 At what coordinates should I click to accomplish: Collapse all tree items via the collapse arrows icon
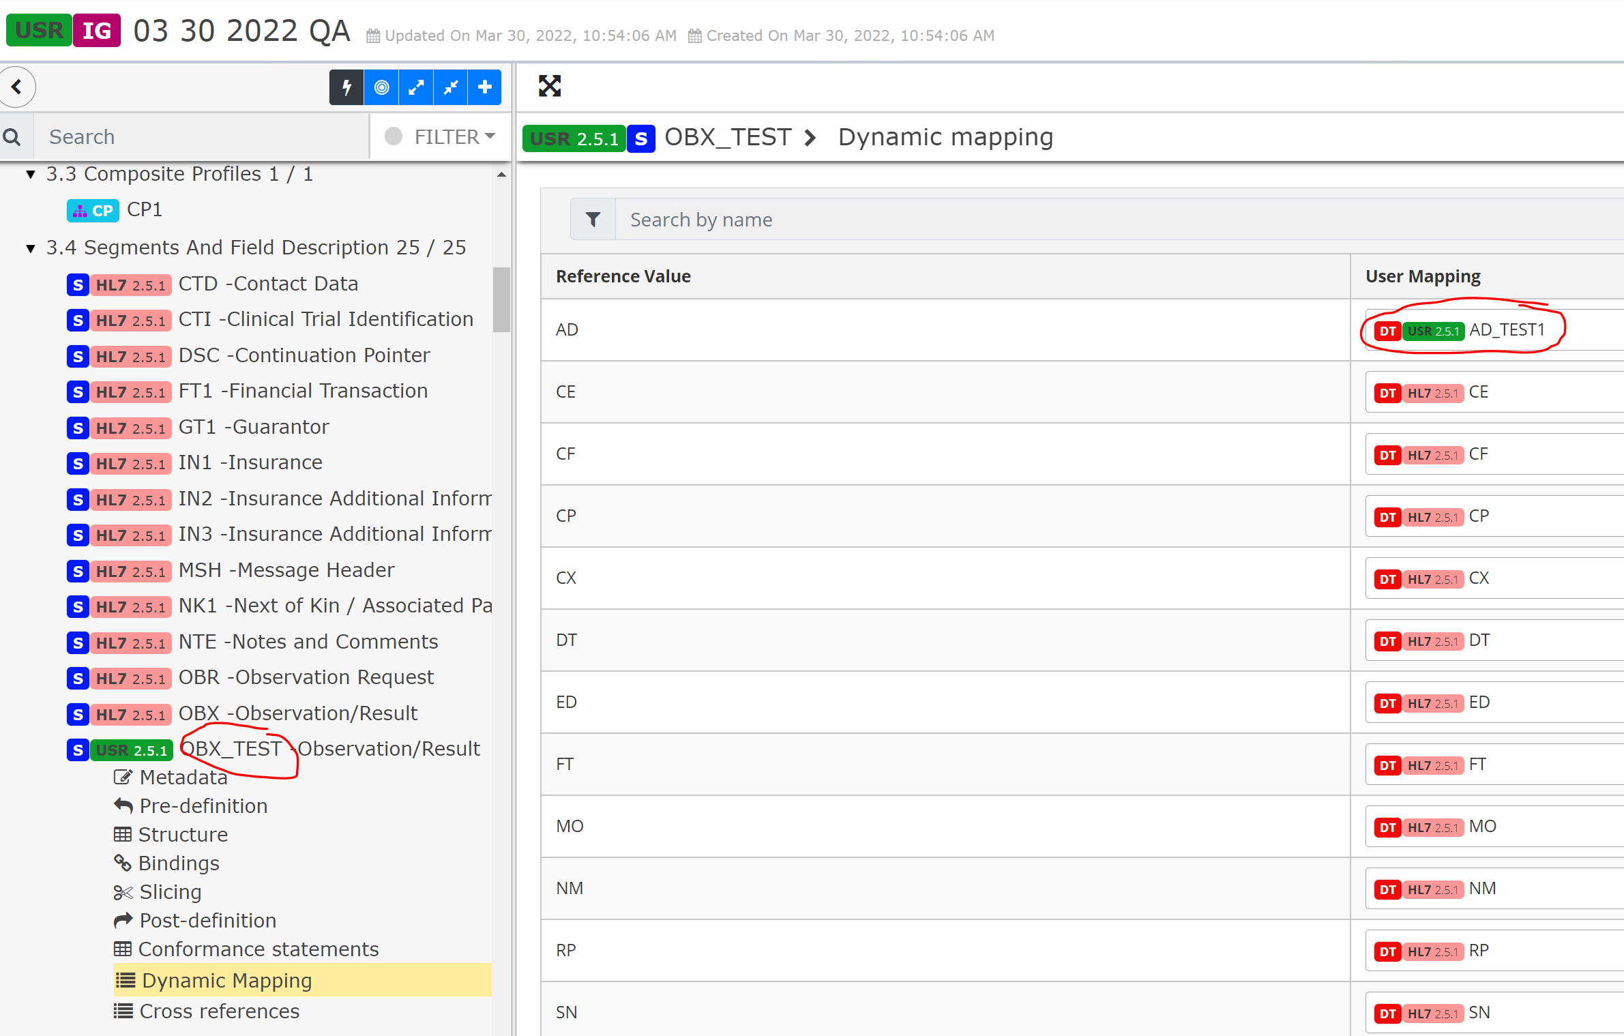pos(450,87)
